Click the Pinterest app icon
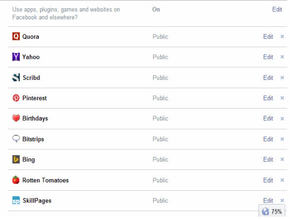This screenshot has height=219, width=292. coord(16,98)
